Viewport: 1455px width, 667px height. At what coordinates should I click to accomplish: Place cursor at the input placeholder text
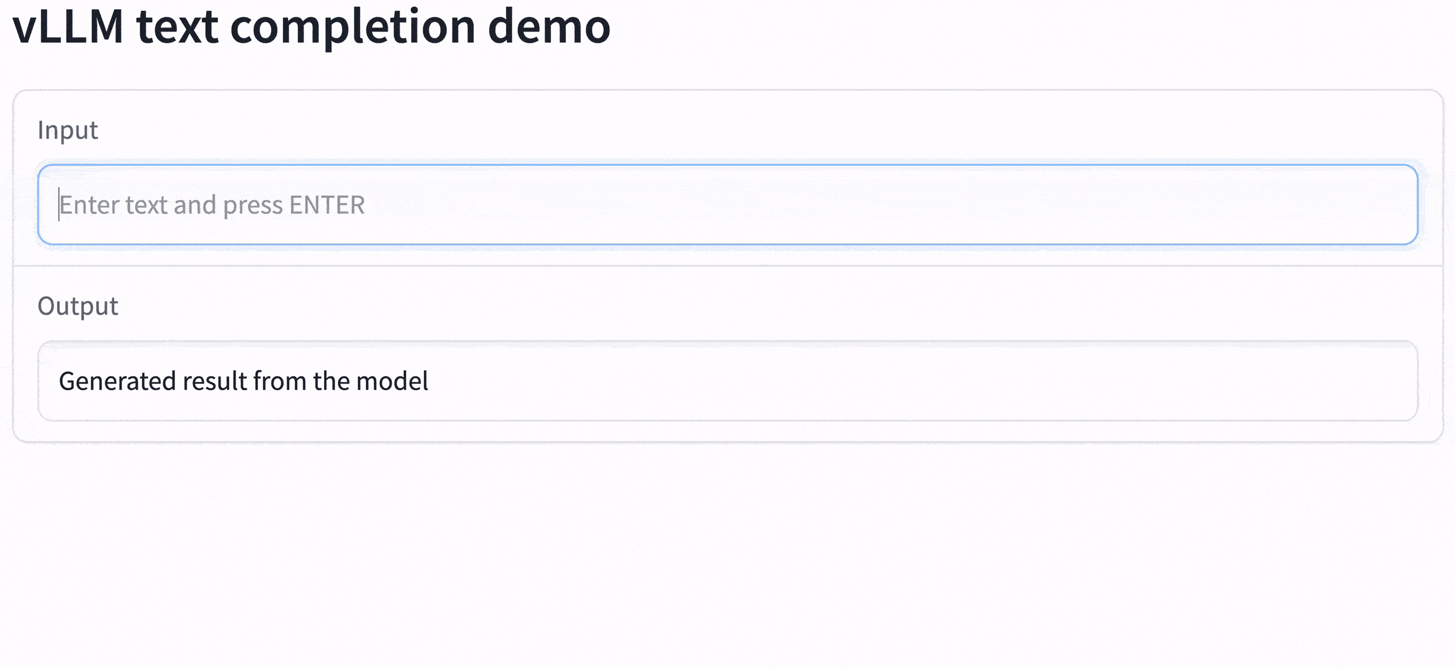coord(212,205)
